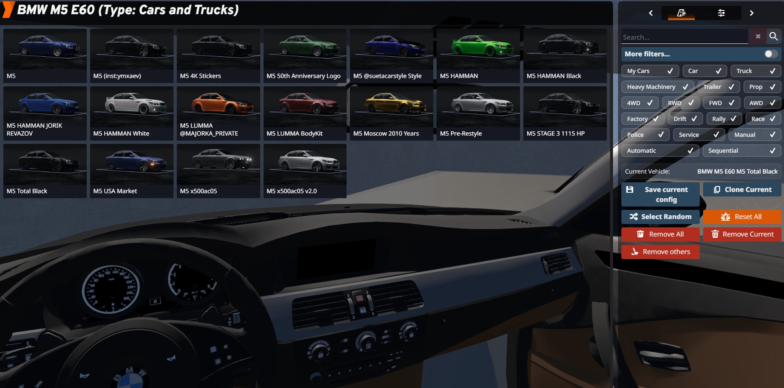Choose orange M5 LUMMA @MAJORKA_PRIVATE configuration
The image size is (784, 388).
tap(219, 113)
